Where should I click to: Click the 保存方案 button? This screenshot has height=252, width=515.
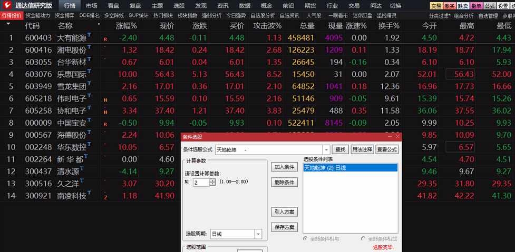(284, 227)
